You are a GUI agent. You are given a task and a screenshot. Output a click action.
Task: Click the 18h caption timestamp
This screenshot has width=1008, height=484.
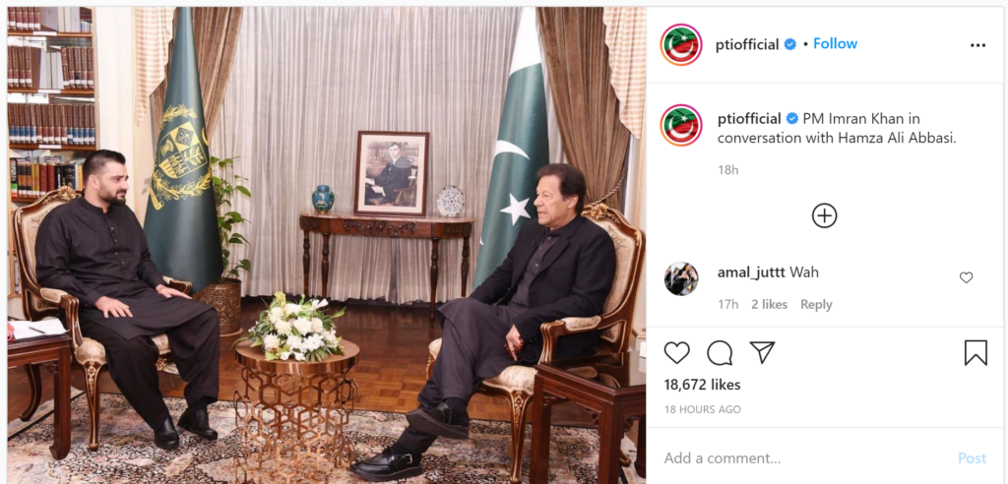coord(728,170)
